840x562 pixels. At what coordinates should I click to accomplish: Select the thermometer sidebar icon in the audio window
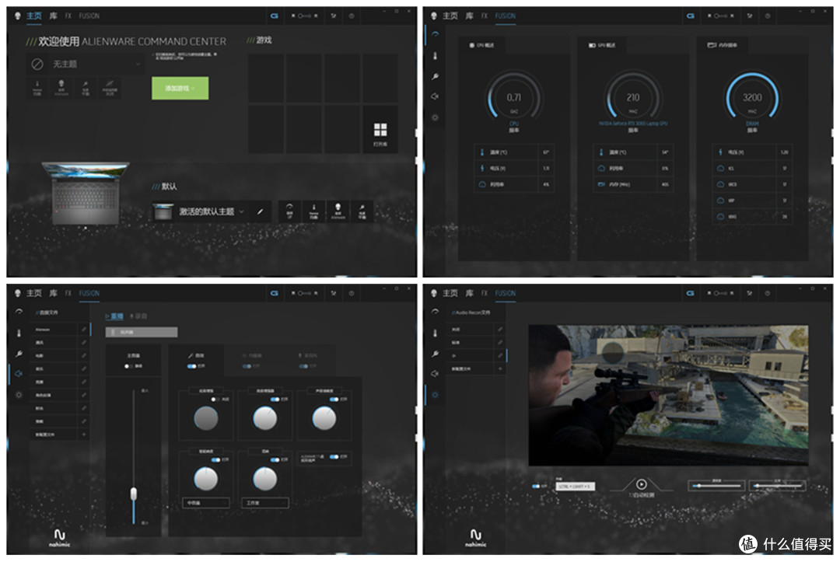[x=19, y=333]
